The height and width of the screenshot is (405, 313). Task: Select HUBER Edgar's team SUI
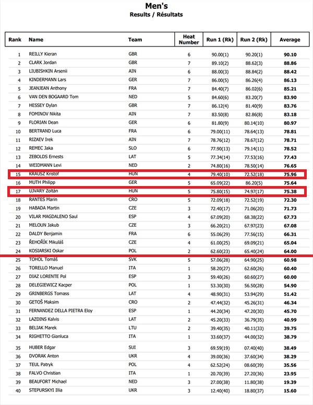click(x=132, y=348)
